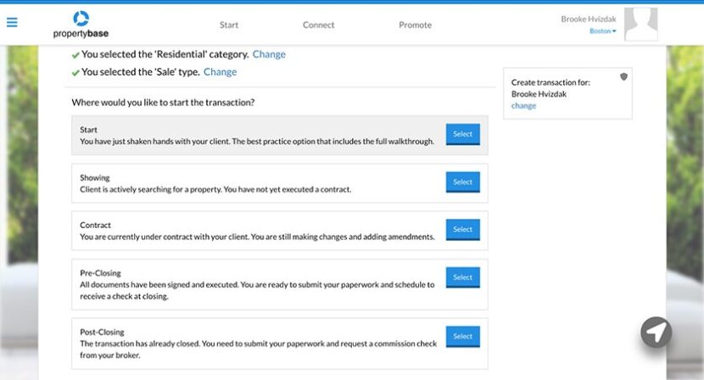
Task: Open the hamburger menu icon
Action: (12, 23)
